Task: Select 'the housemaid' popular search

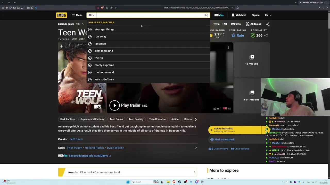Action: pos(148,72)
